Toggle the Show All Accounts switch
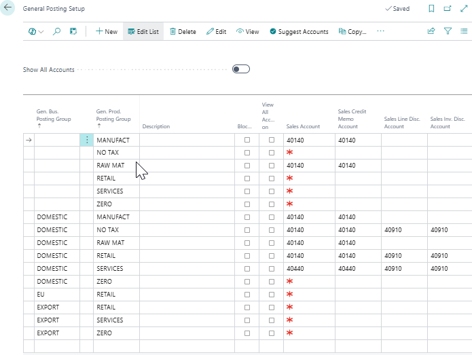 coord(240,69)
